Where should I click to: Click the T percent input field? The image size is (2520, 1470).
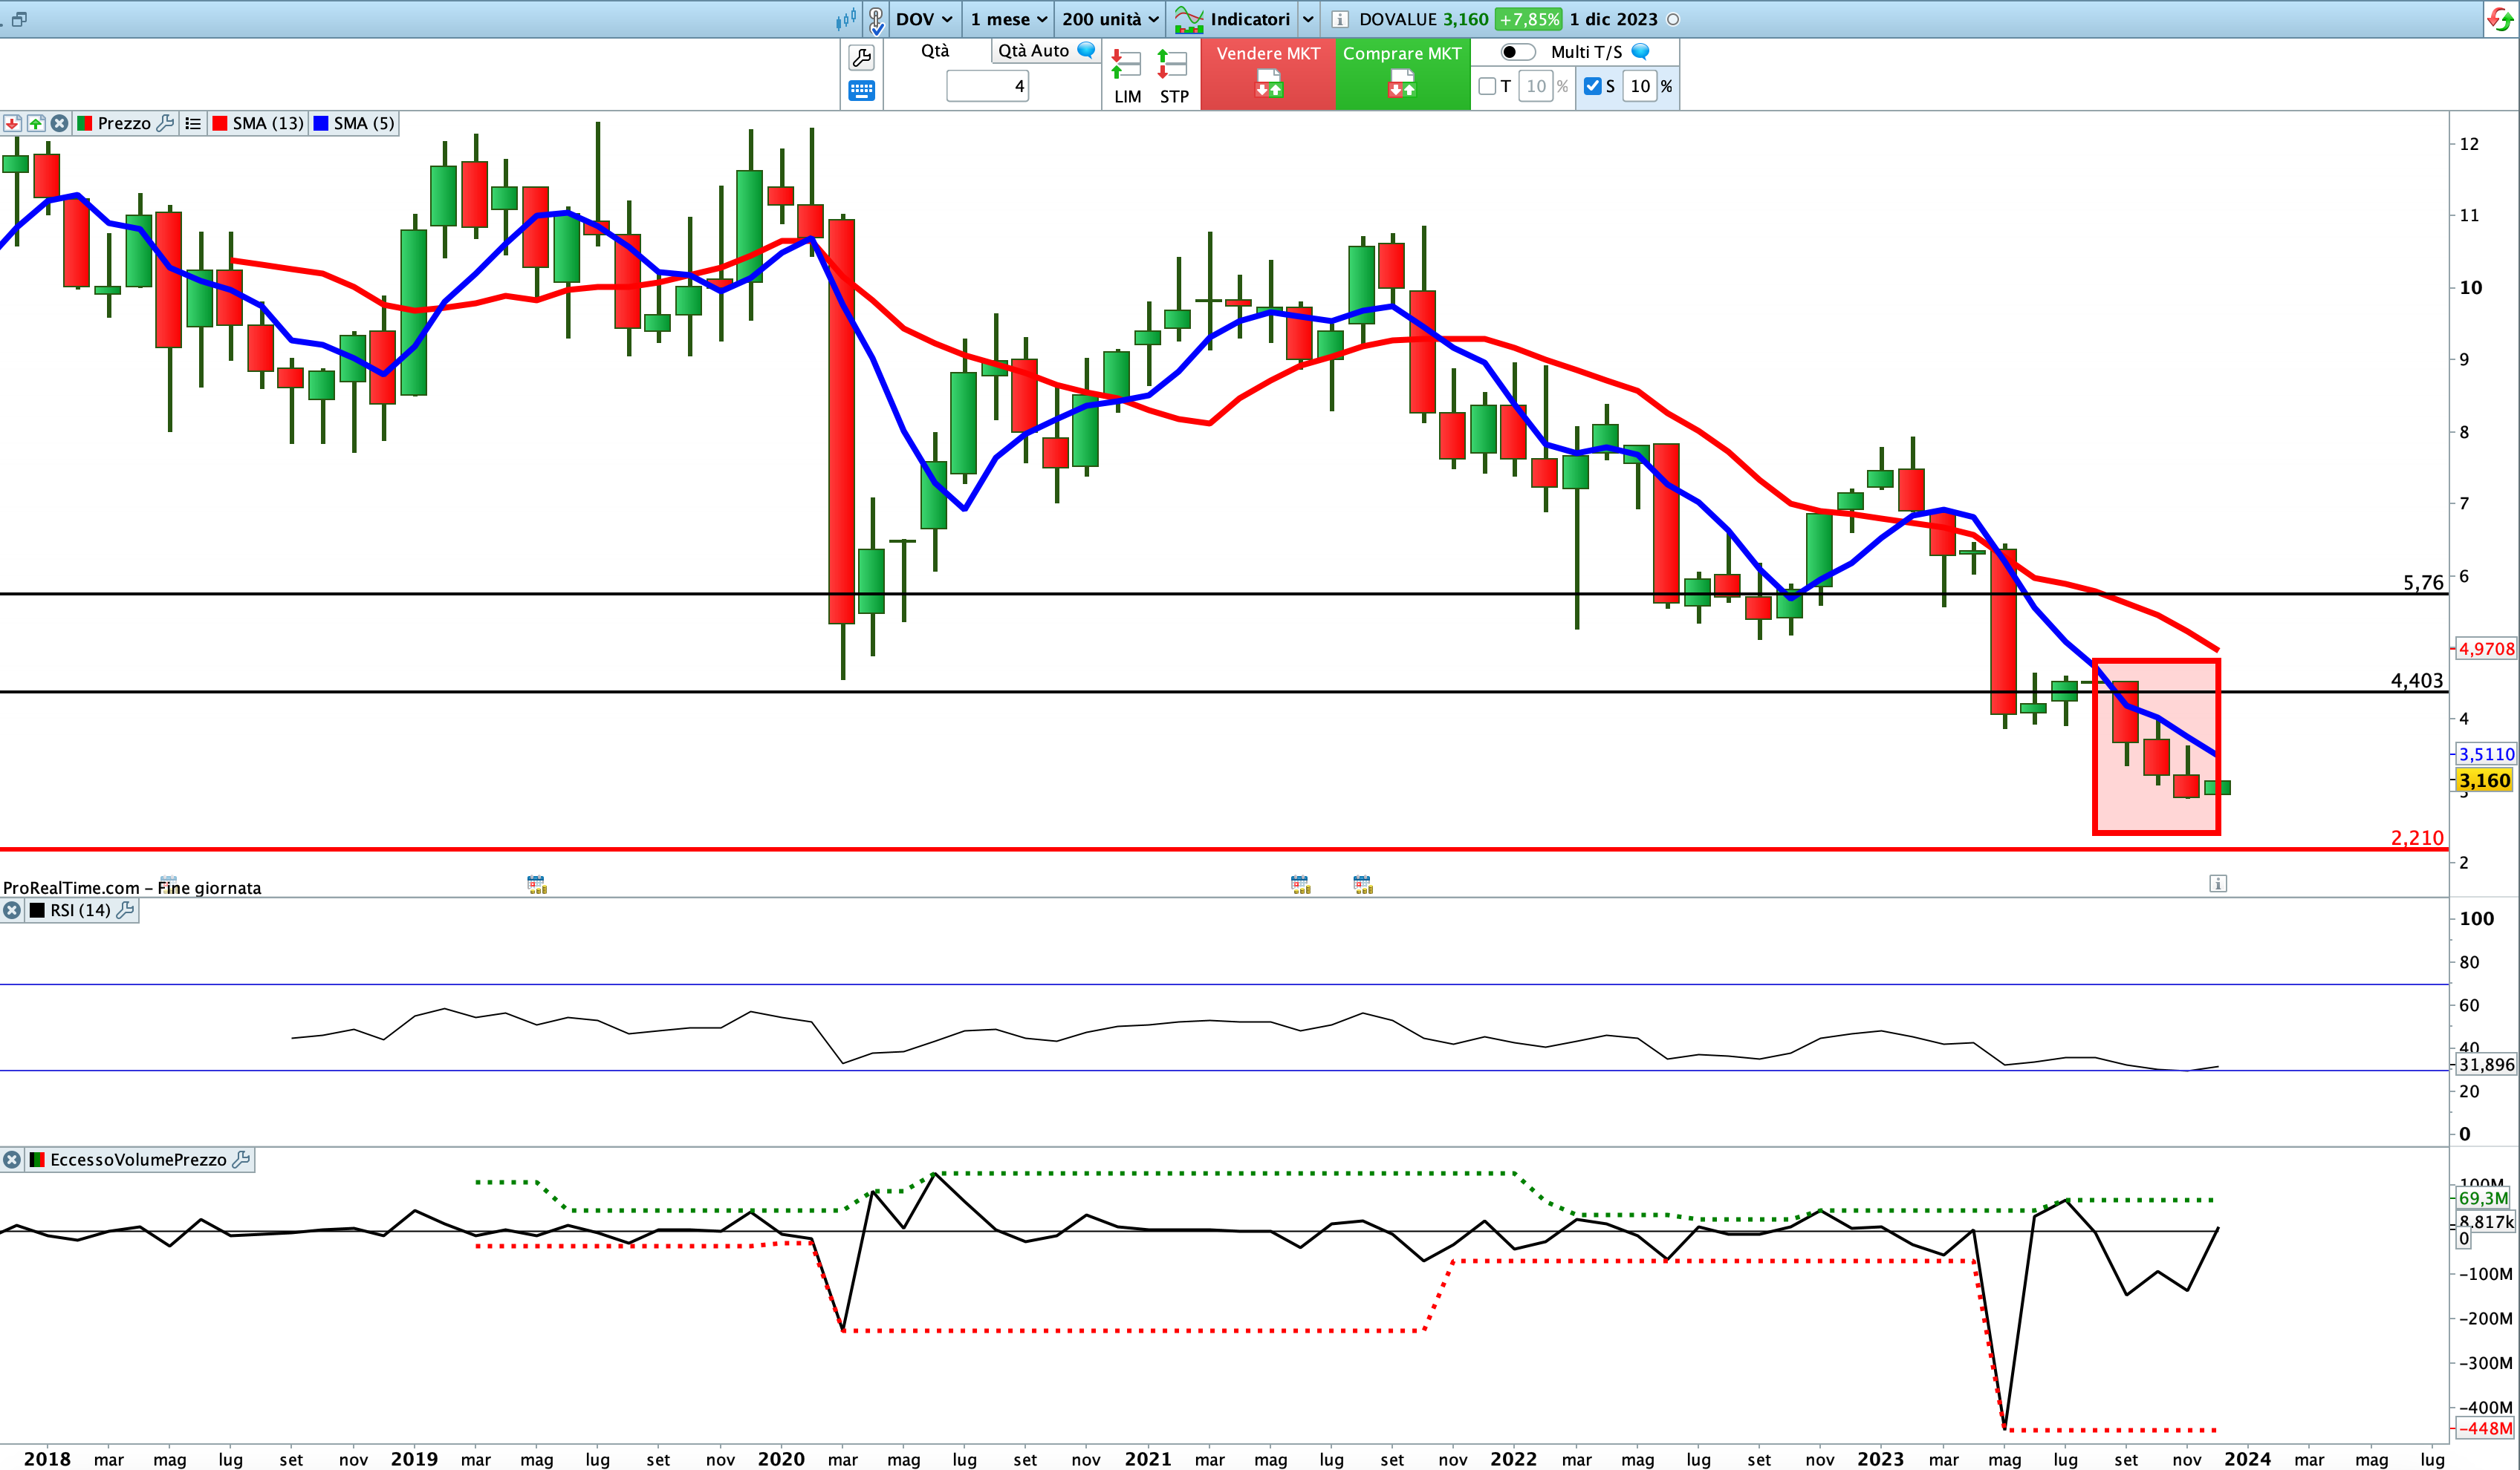[x=1536, y=86]
